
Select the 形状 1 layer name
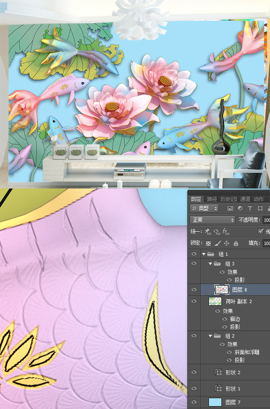(x=233, y=389)
